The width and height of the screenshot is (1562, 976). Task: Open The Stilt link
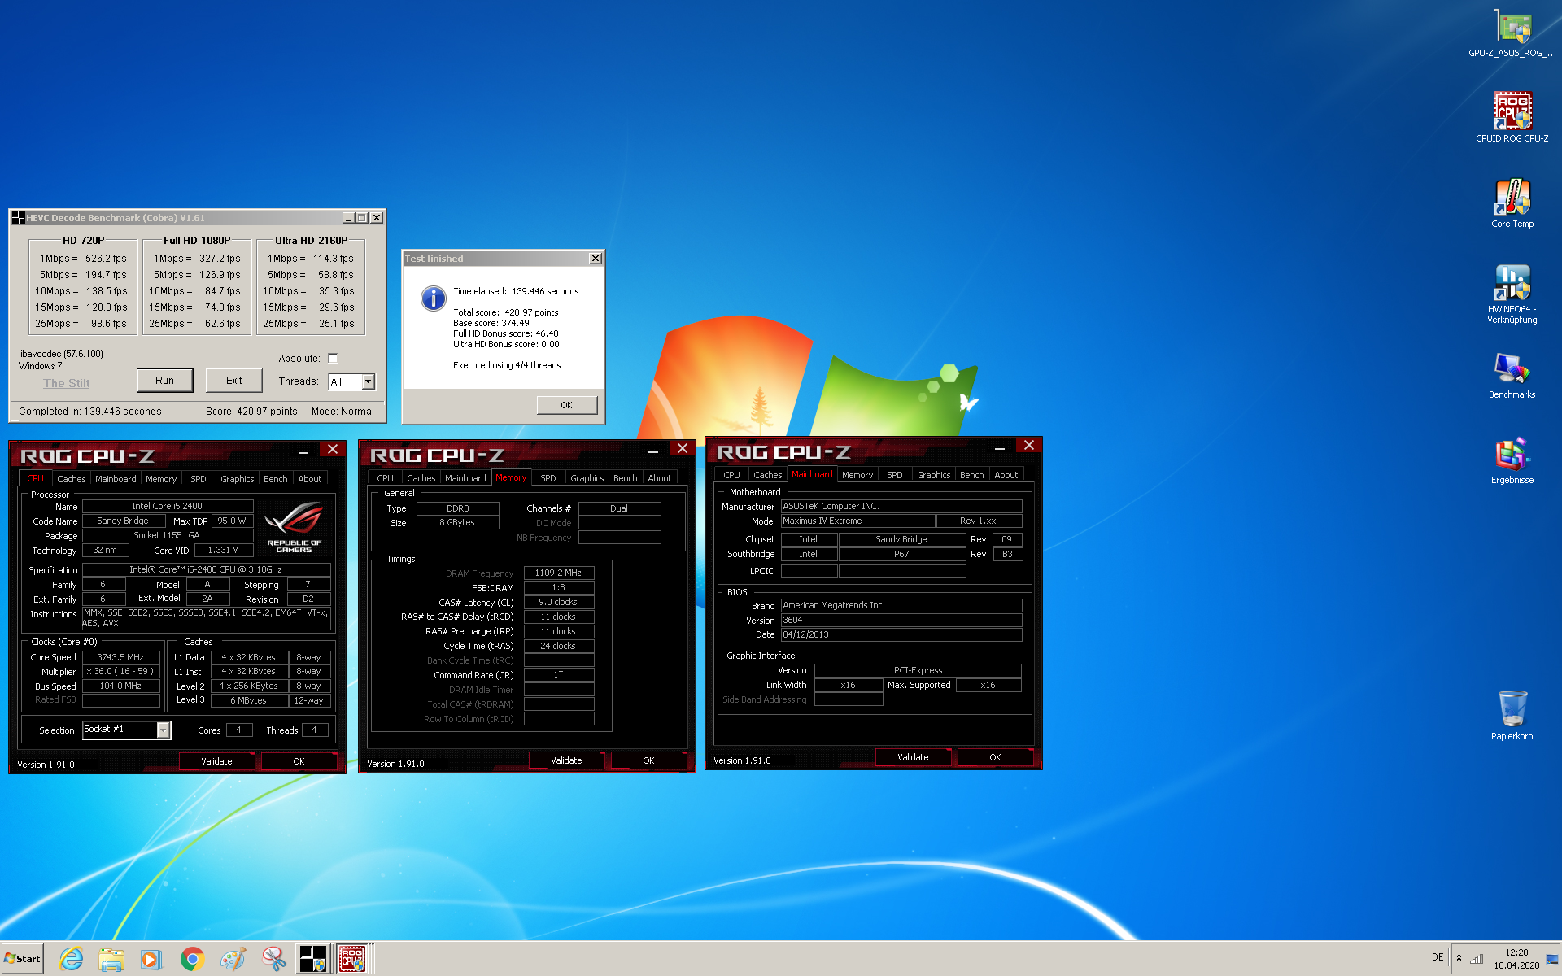67,383
